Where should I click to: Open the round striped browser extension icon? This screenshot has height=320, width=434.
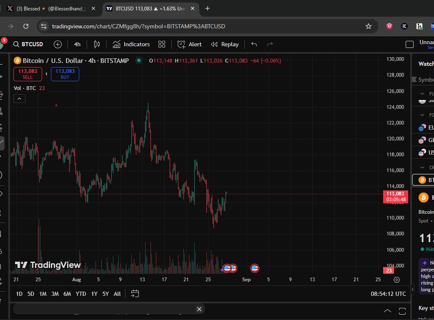tap(404, 26)
